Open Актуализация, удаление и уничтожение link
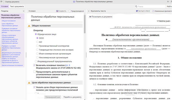This screenshot has height=100, width=172. 11,57
